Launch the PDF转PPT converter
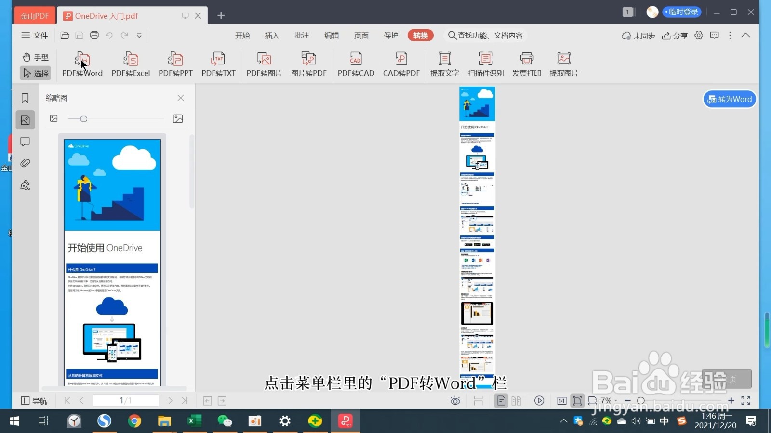771x433 pixels. (175, 64)
